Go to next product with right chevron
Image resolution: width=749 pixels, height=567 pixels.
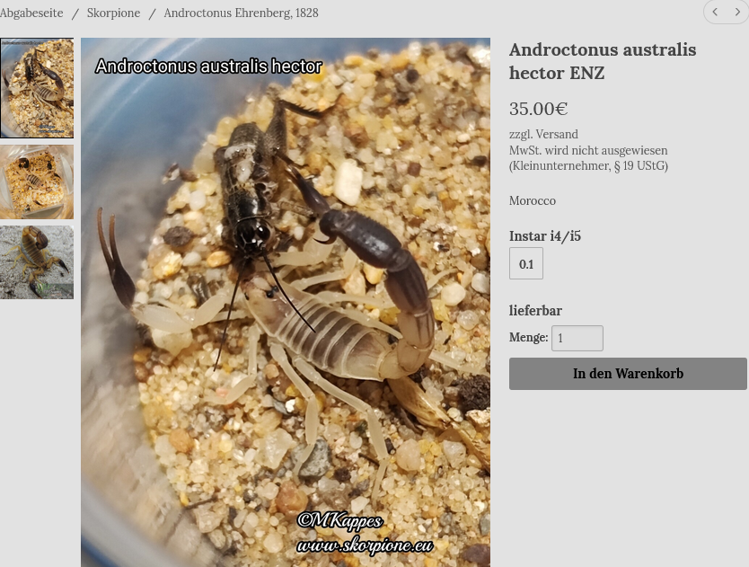click(737, 12)
